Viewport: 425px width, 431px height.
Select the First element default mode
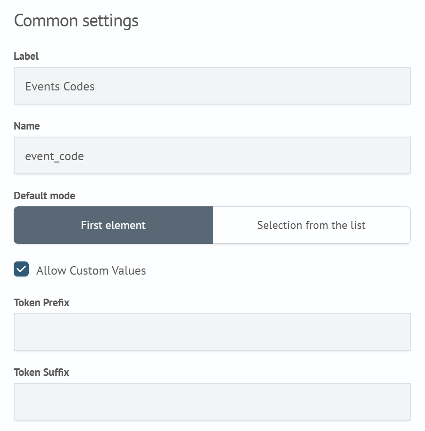click(x=113, y=225)
